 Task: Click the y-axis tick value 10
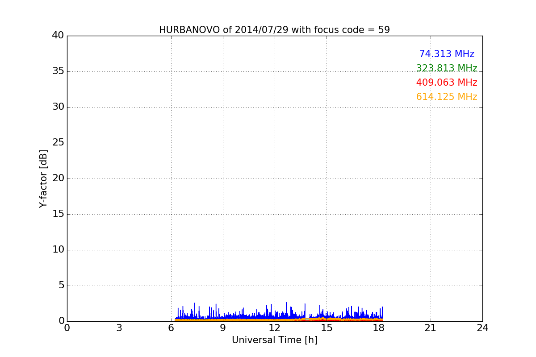point(58,250)
